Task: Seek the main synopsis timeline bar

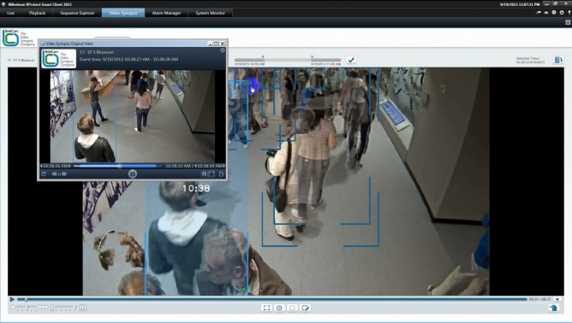Action: [272, 299]
